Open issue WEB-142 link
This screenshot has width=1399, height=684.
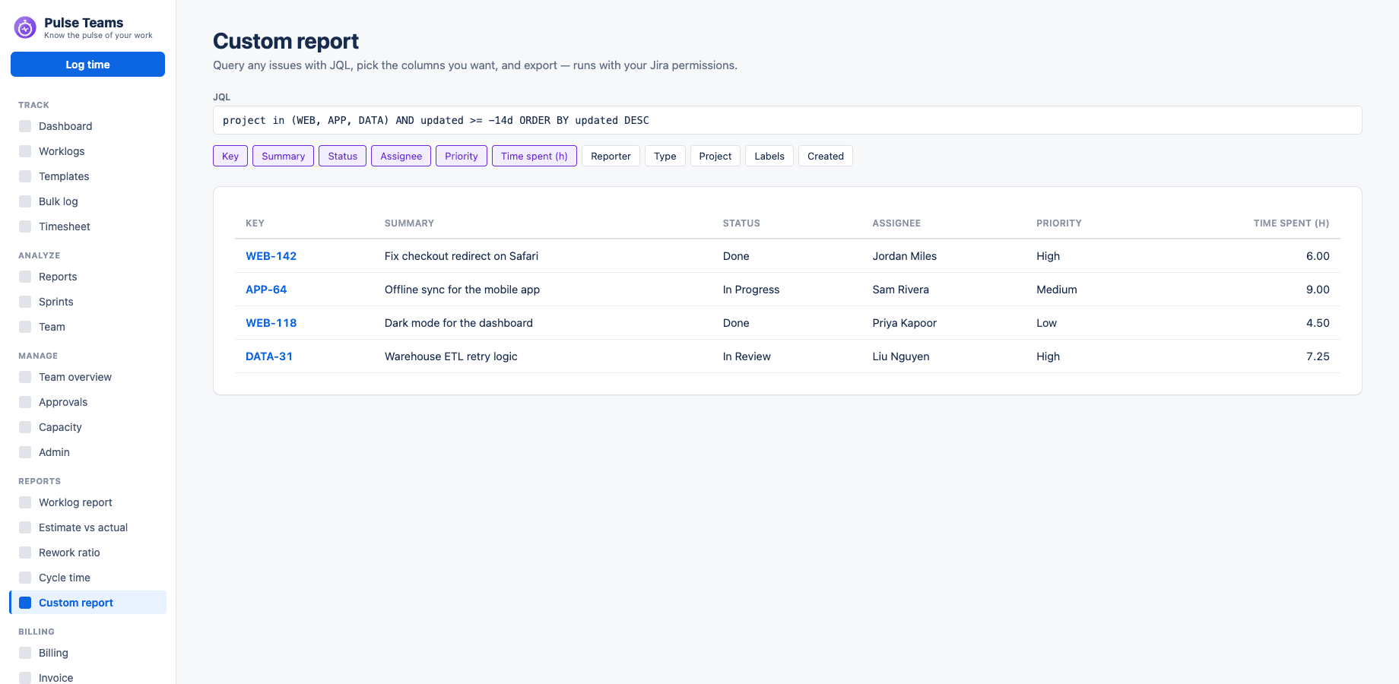(271, 256)
